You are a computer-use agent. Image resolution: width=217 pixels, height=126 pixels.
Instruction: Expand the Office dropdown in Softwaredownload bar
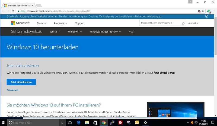tap(55, 32)
